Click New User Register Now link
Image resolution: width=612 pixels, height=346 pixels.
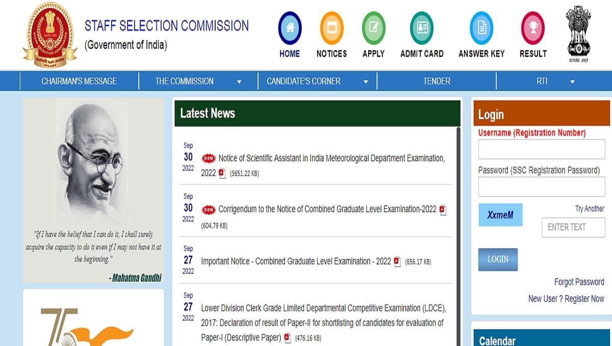(566, 299)
